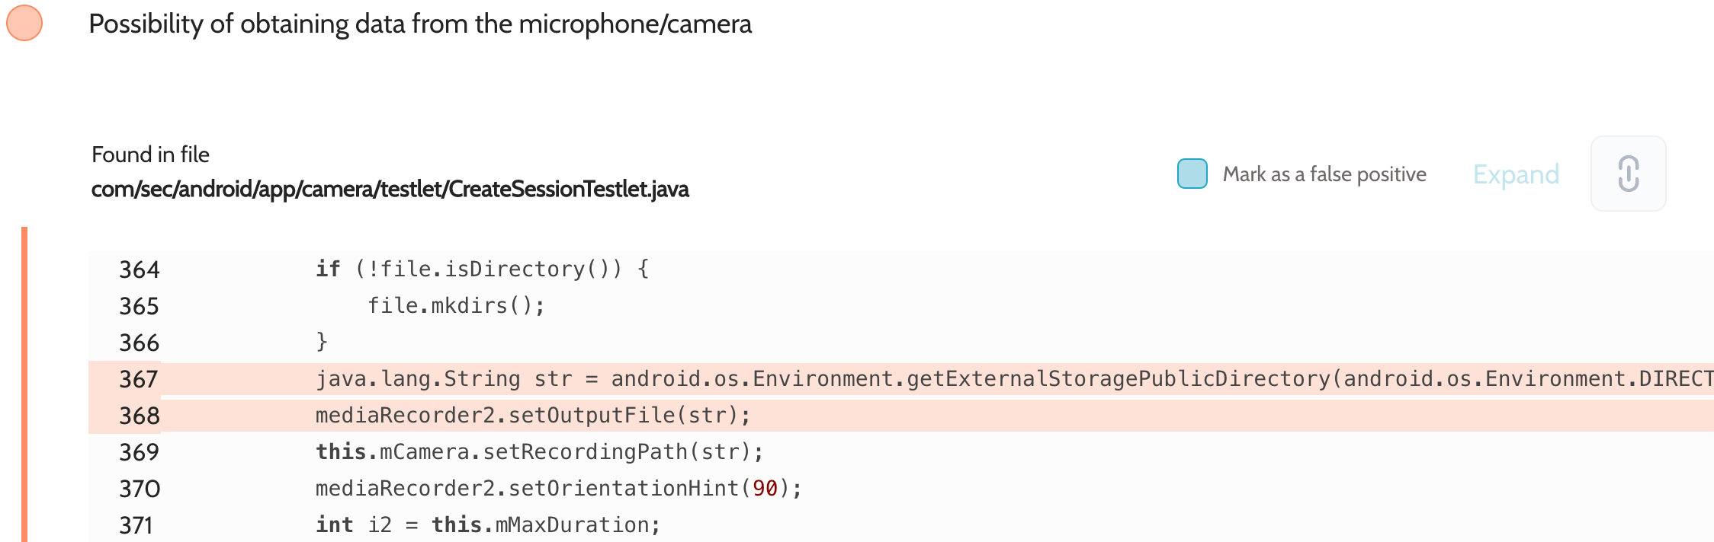Select the severity badge beside the finding title
The height and width of the screenshot is (542, 1714).
(x=24, y=23)
